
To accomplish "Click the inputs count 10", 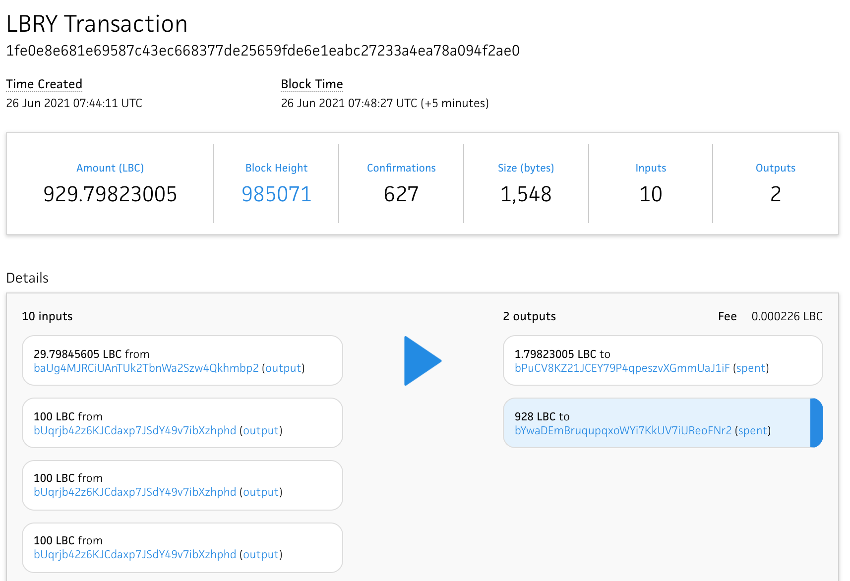I will [x=651, y=194].
